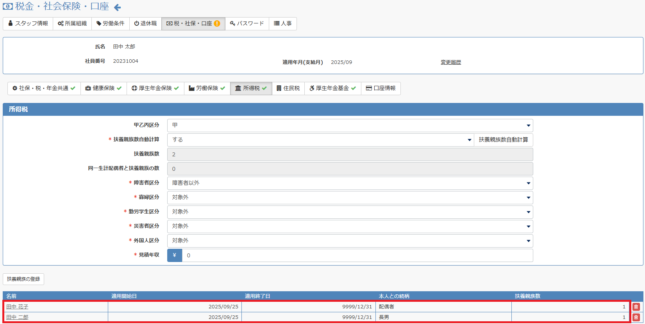645x324 pixels.
Task: Expand the 障害者区分 dropdown
Action: click(350, 183)
